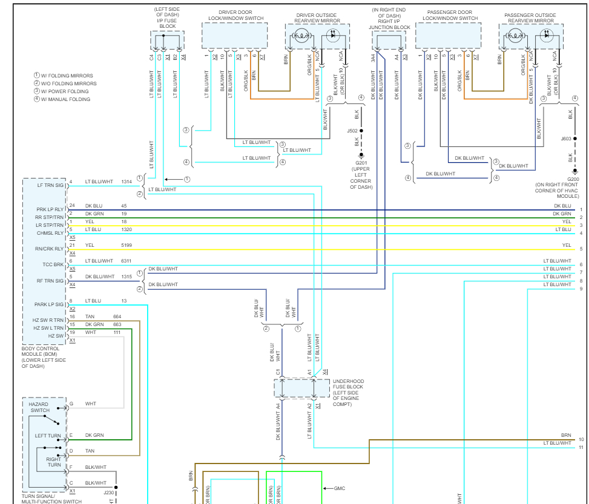Click the I/P Fuse Block box
This screenshot has height=504, width=589.
167,40
